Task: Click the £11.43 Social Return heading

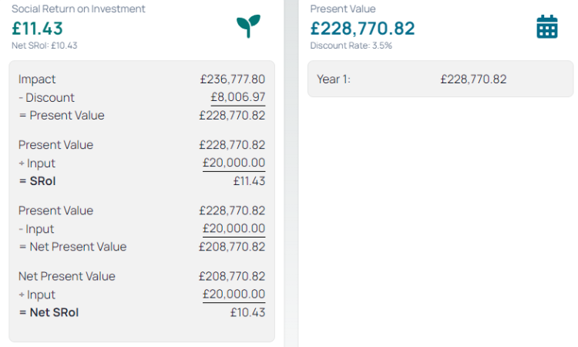Action: (37, 29)
